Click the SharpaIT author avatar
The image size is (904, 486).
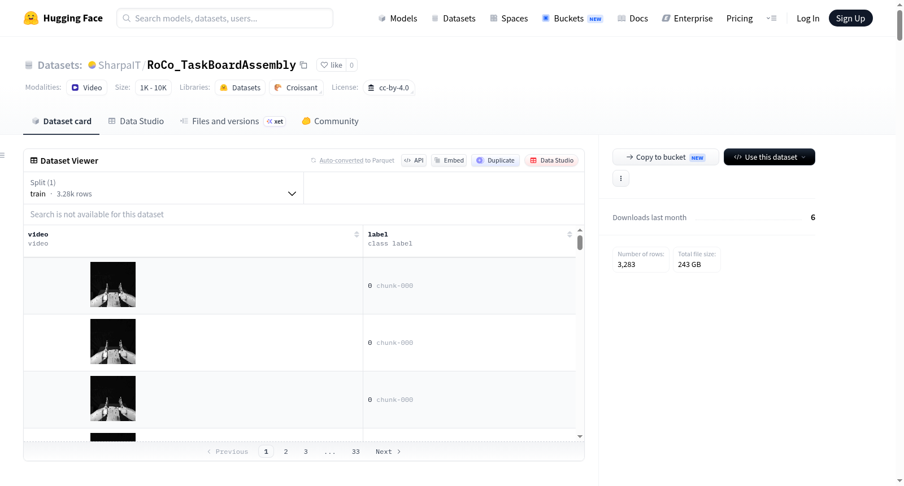pyautogui.click(x=92, y=65)
